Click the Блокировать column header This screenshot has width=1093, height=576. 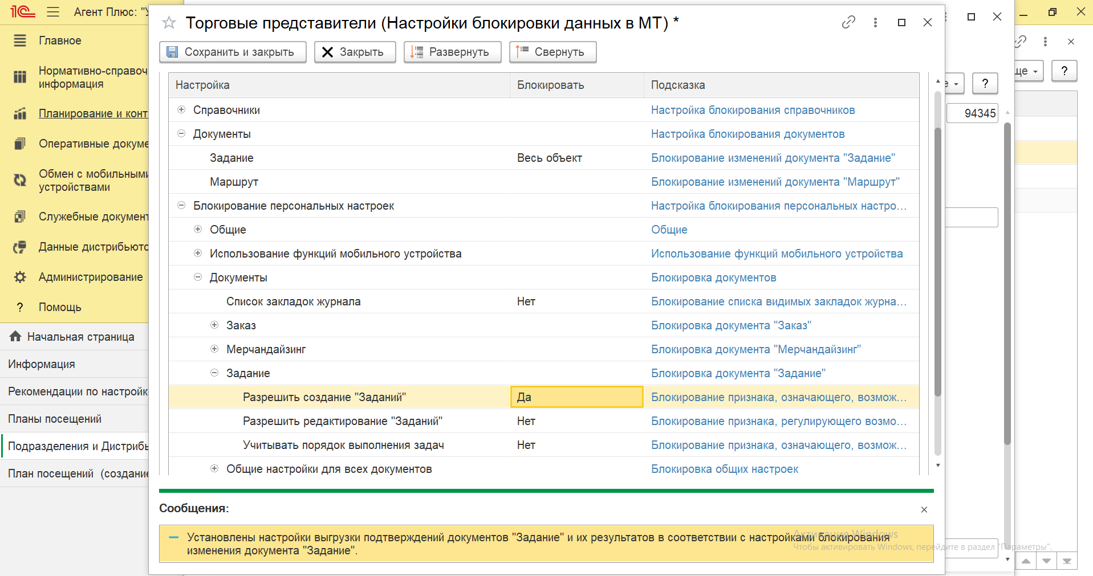coord(576,85)
